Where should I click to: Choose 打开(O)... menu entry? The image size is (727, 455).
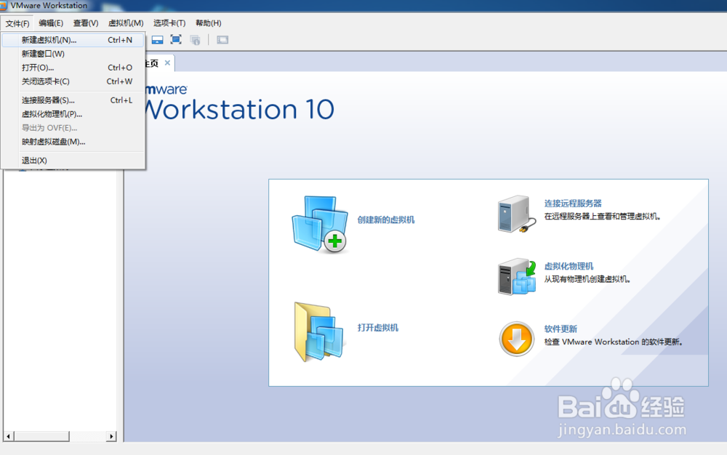(73, 68)
